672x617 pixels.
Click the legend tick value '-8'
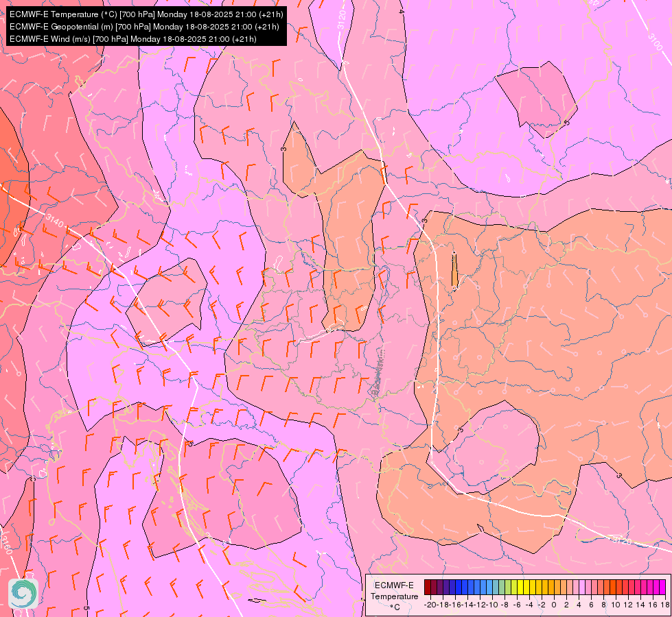[x=504, y=605]
